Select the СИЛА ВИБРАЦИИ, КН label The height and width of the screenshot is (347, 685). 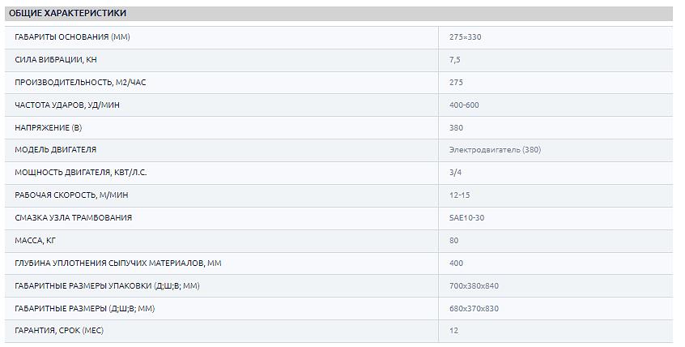point(57,60)
